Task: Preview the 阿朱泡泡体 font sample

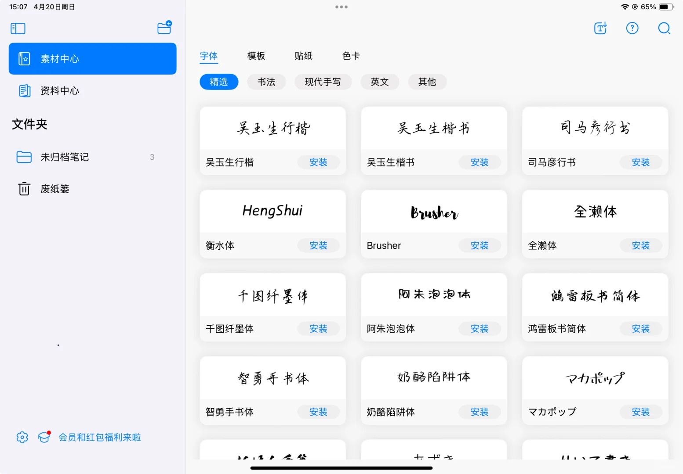Action: pos(434,294)
